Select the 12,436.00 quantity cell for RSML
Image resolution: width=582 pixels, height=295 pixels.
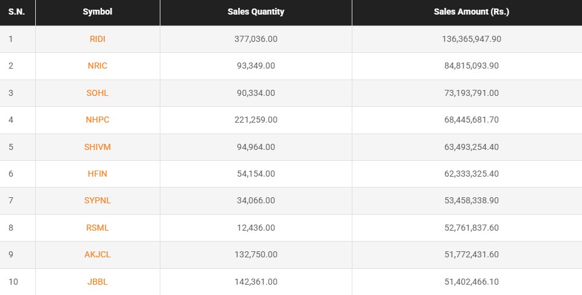256,228
